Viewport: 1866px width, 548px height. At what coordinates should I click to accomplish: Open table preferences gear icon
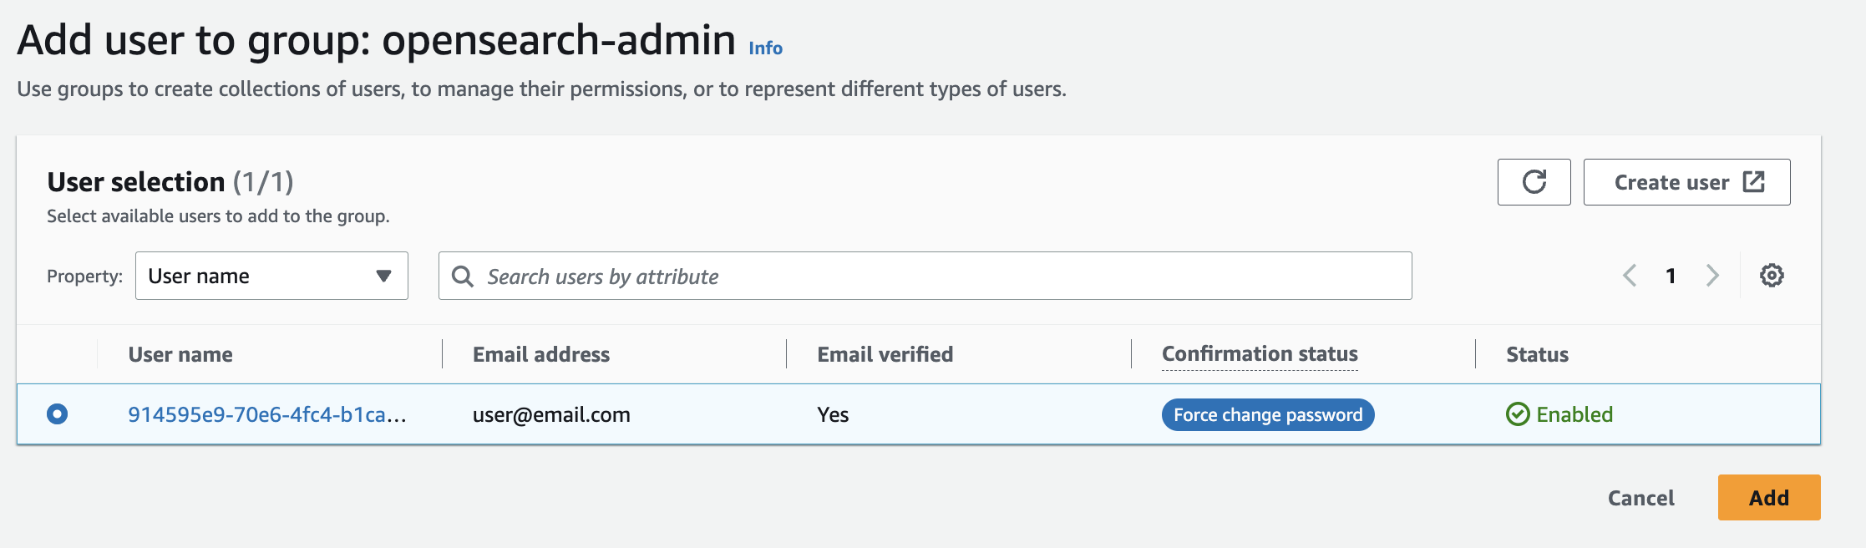point(1772,276)
